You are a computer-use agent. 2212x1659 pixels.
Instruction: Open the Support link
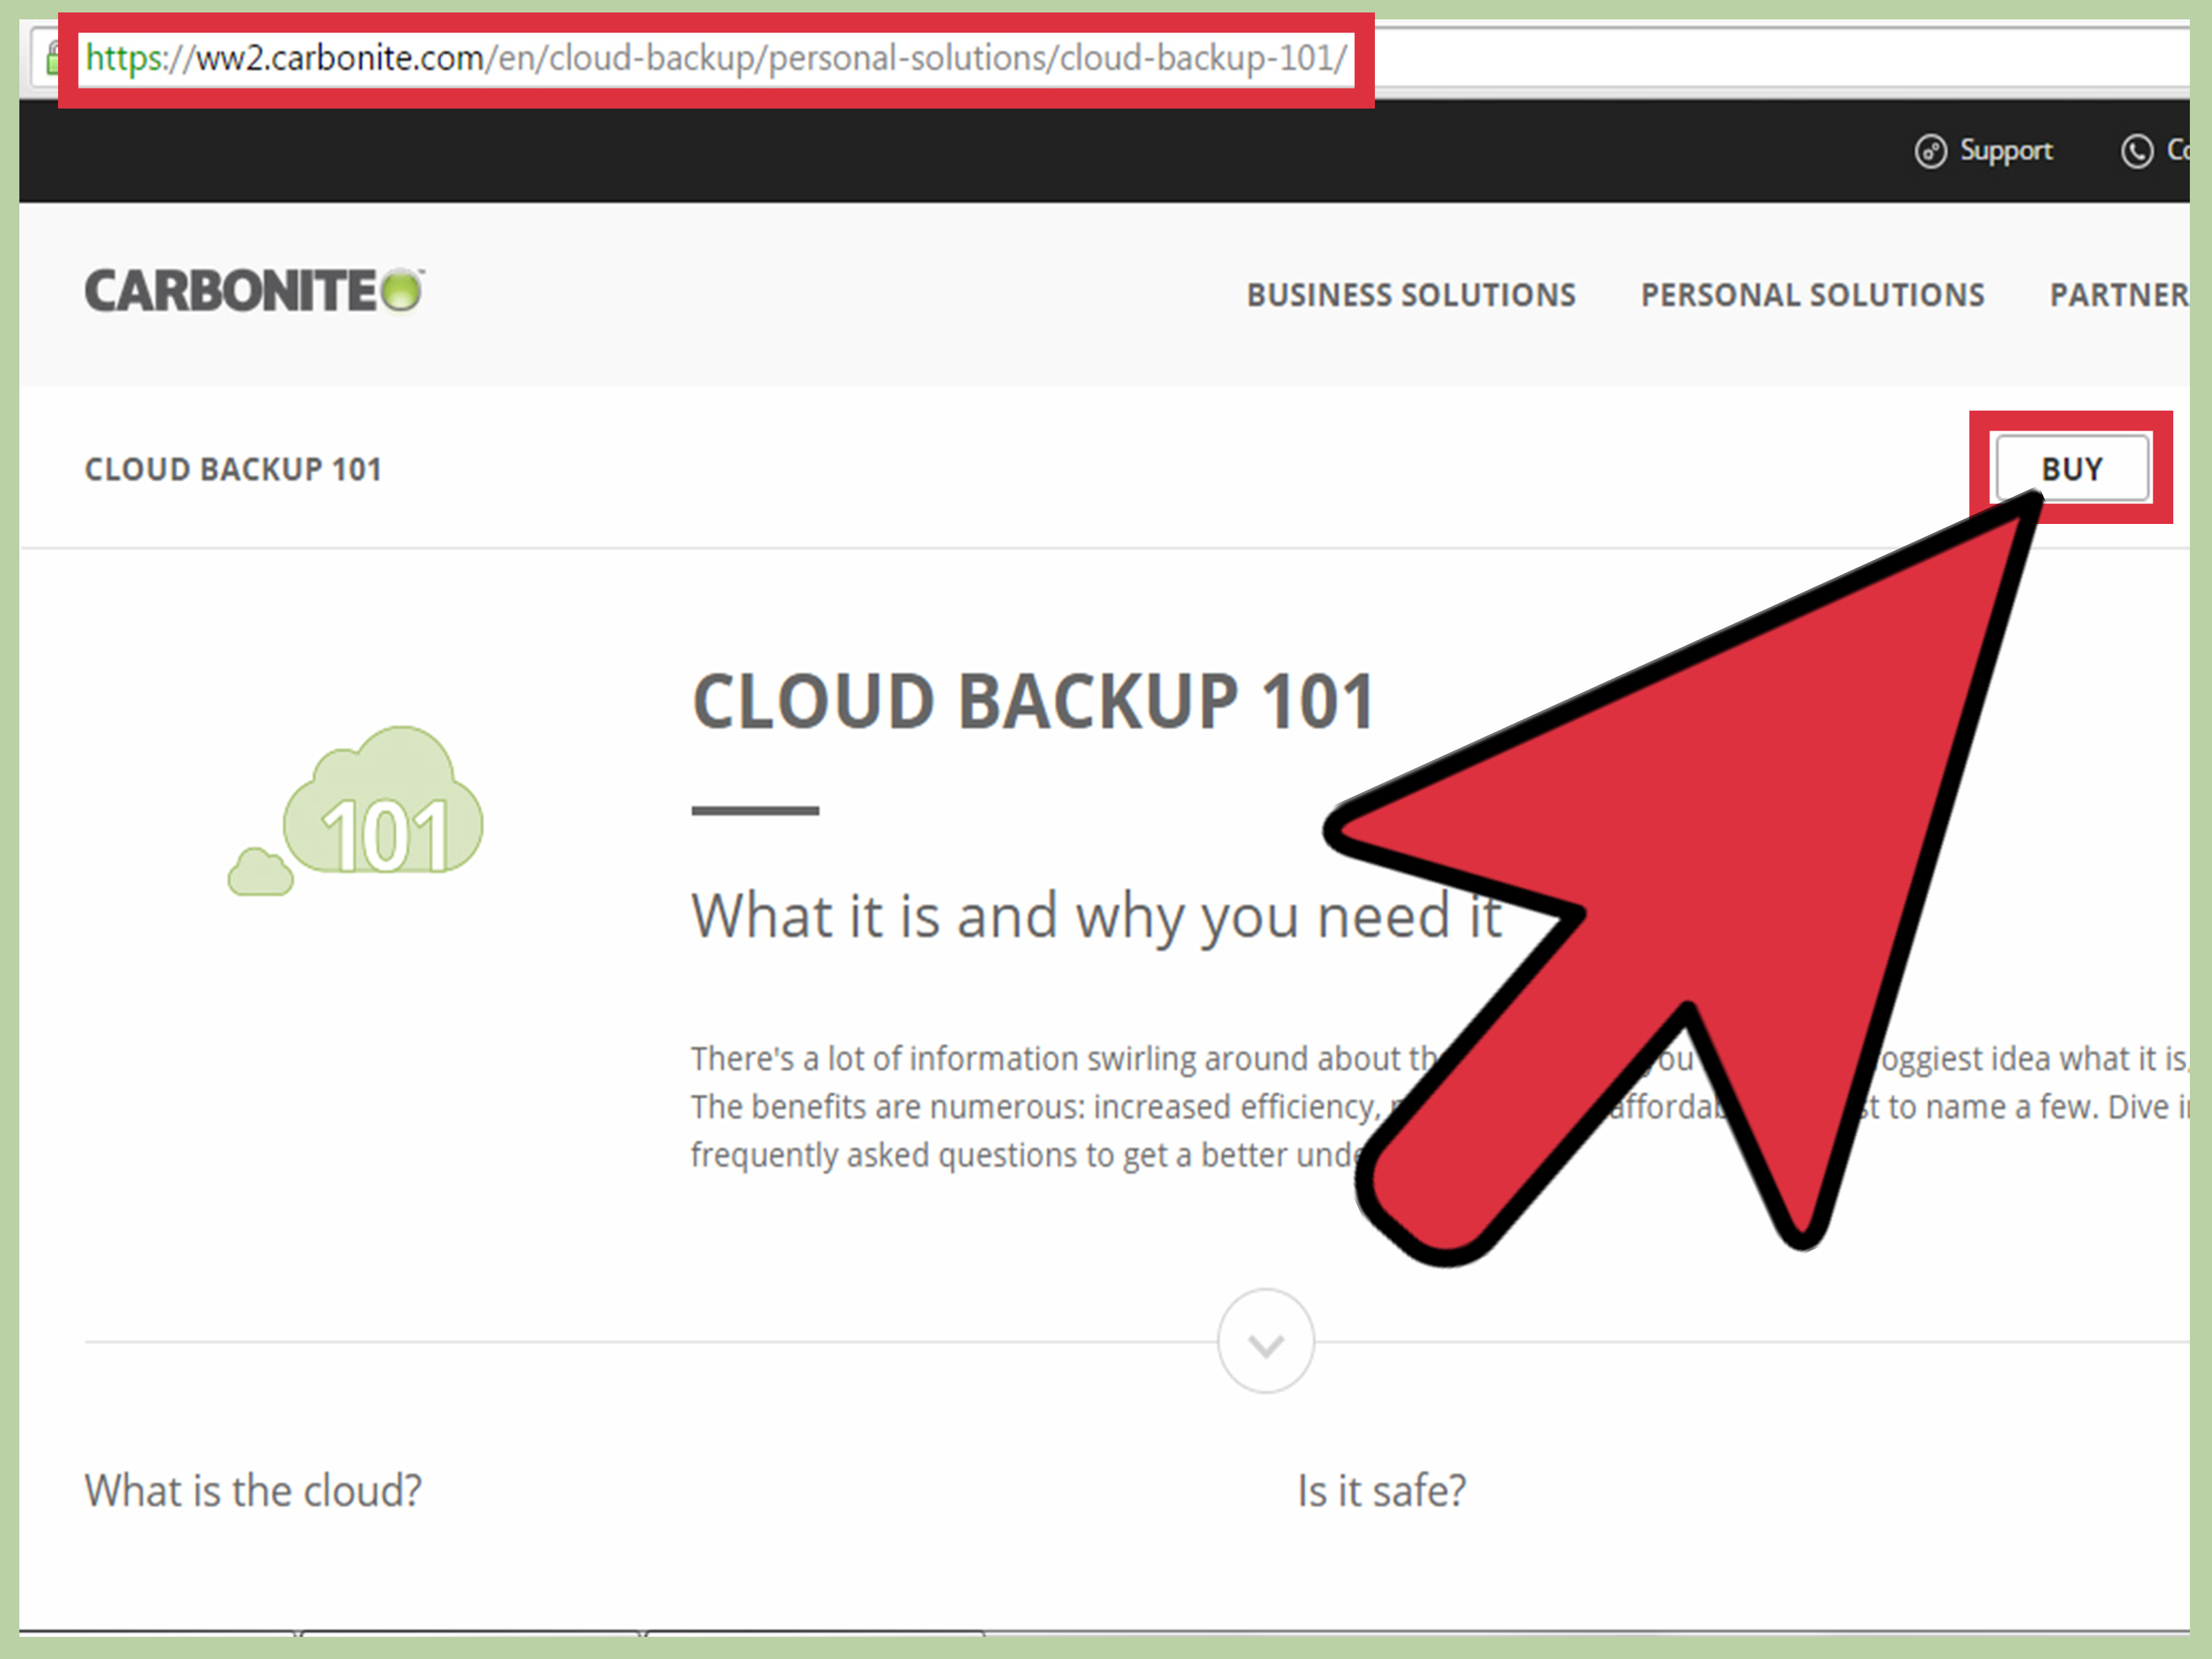pos(2005,151)
